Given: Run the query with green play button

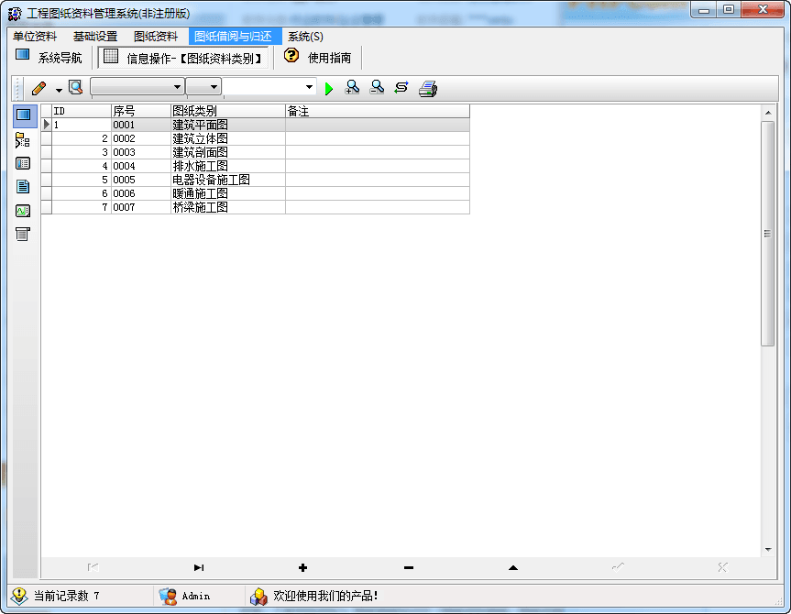Looking at the screenshot, I should point(329,89).
